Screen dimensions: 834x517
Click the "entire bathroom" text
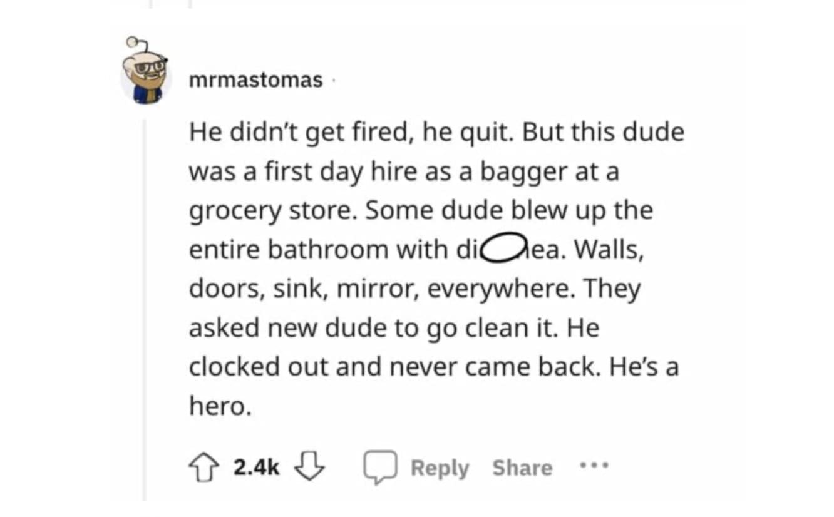(288, 250)
